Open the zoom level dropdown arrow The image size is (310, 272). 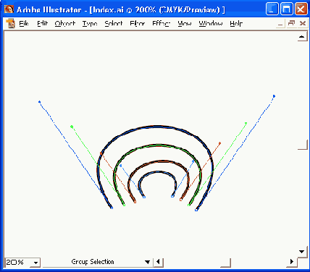(35, 263)
